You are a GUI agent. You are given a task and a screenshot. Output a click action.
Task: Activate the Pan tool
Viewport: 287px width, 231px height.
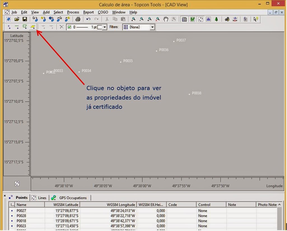click(166, 19)
